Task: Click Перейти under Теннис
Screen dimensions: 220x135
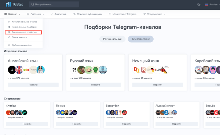Action: pyautogui.click(x=77, y=124)
